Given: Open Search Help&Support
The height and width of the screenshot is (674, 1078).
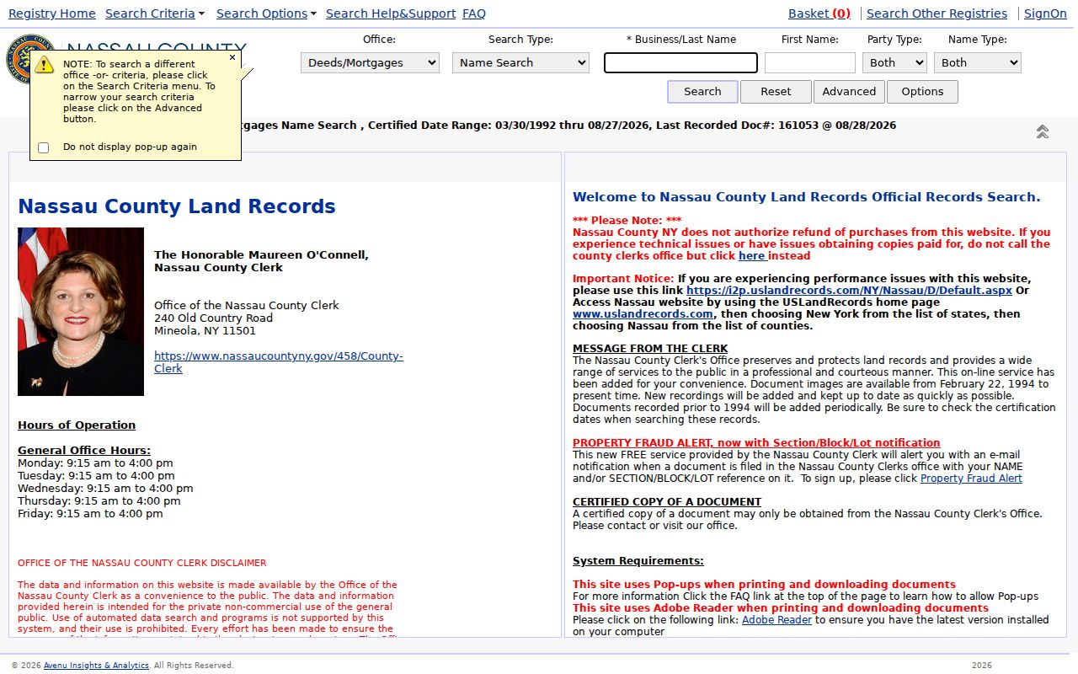Looking at the screenshot, I should [391, 13].
